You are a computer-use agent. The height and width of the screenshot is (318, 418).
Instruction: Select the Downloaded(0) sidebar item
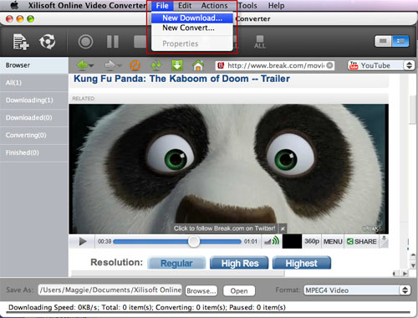34,118
